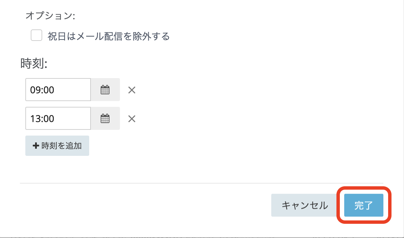Image resolution: width=404 pixels, height=238 pixels.
Task: Focus the 13:00 time field
Action: coord(58,119)
